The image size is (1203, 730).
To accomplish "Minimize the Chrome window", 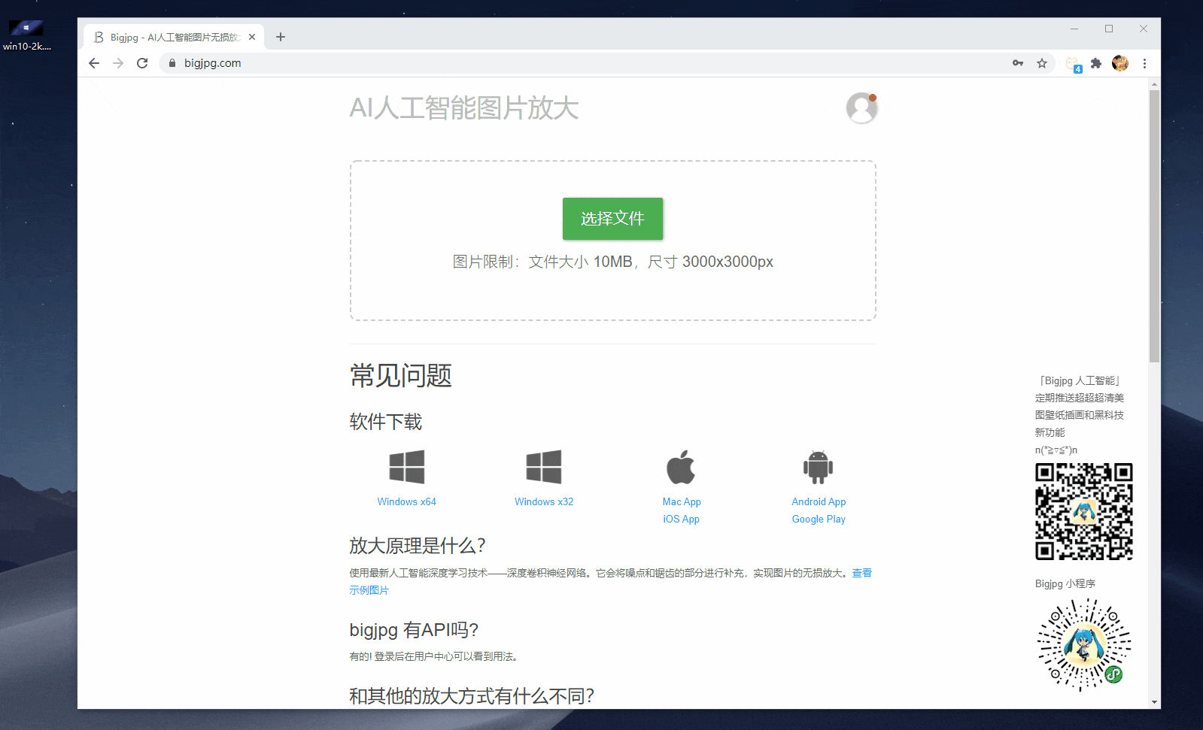I will point(1074,29).
